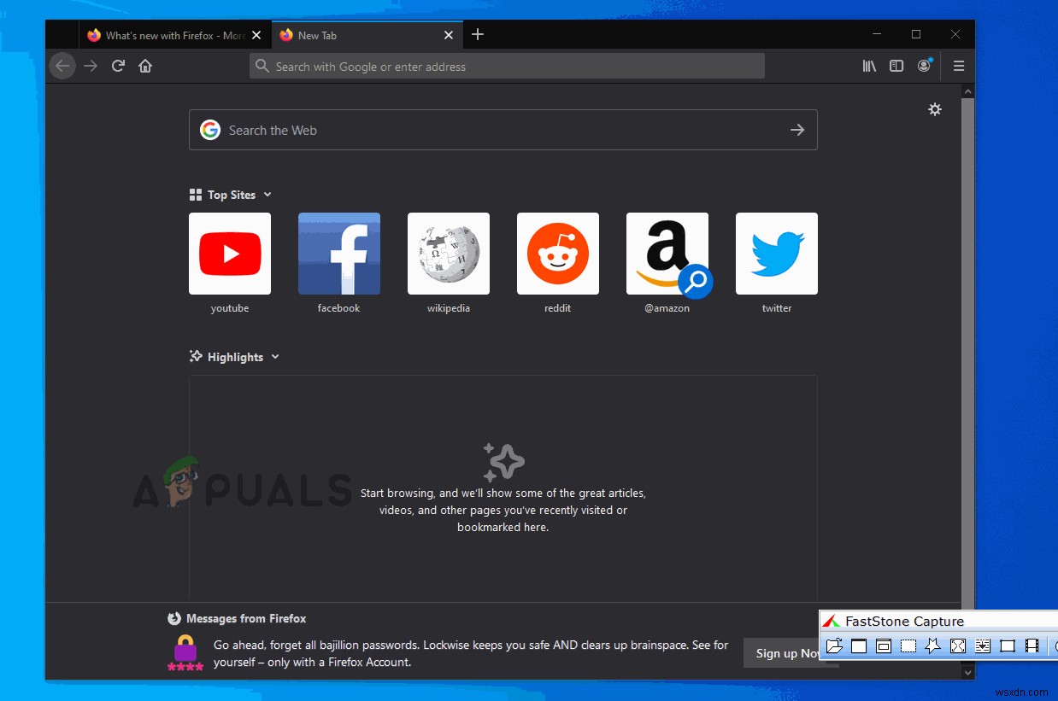The height and width of the screenshot is (701, 1058).
Task: Switch to the 'What's new with Firefox' tab
Action: click(x=168, y=35)
